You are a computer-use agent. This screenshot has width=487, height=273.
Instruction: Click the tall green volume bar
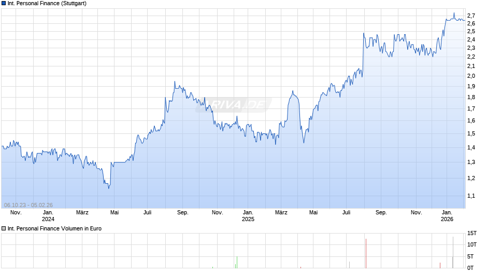click(237, 262)
